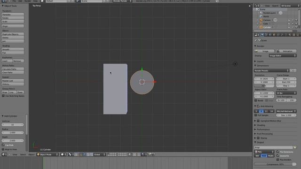Click the Camera object icon in outliner
This screenshot has width=301, height=169.
[x=261, y=20]
